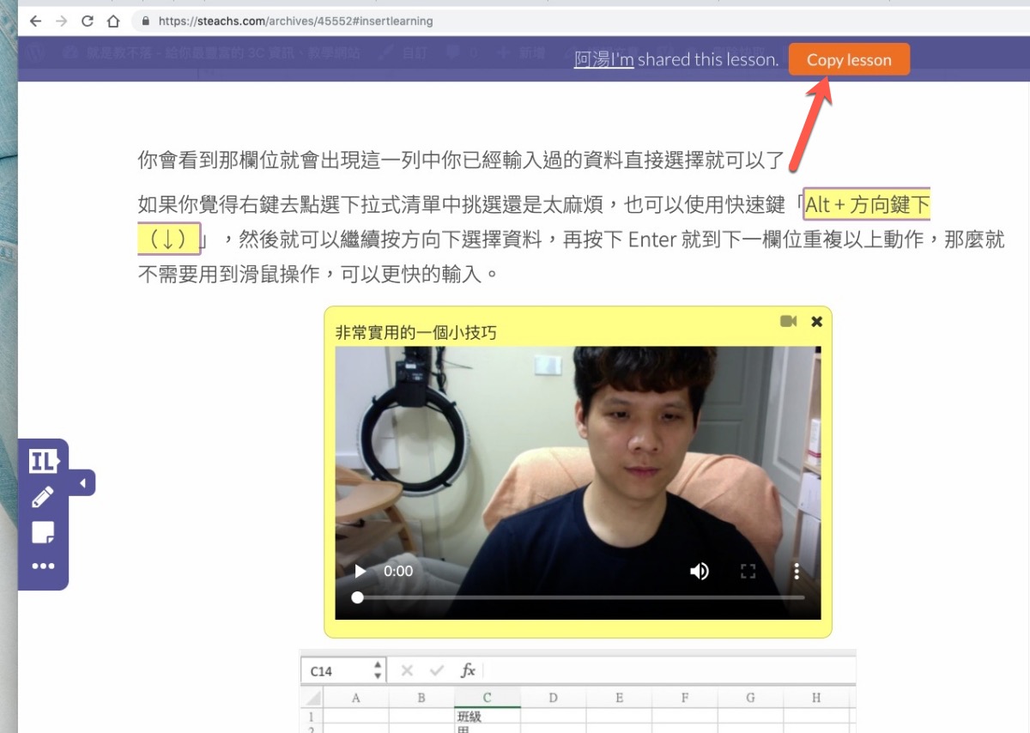Mute the video volume

pos(700,571)
